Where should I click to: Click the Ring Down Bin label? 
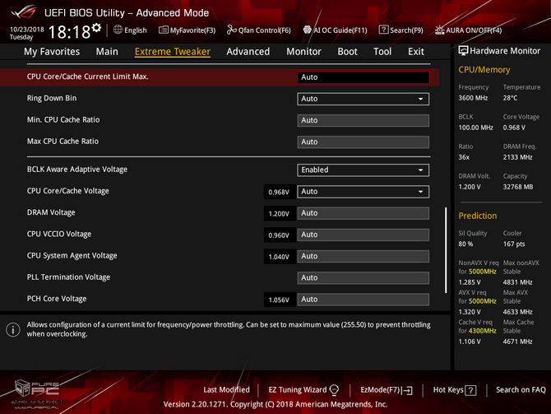pos(52,98)
